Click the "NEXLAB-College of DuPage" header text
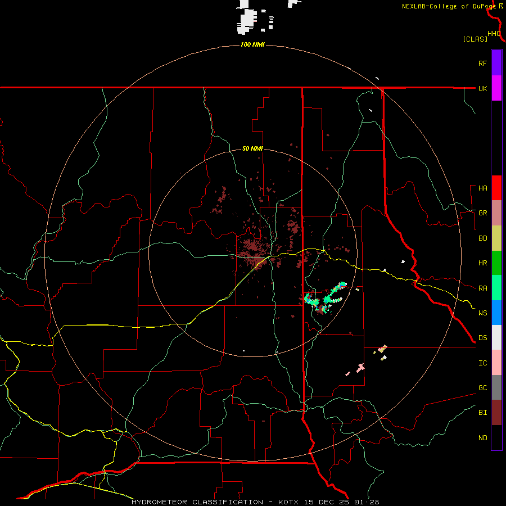506x506 pixels. pos(449,6)
